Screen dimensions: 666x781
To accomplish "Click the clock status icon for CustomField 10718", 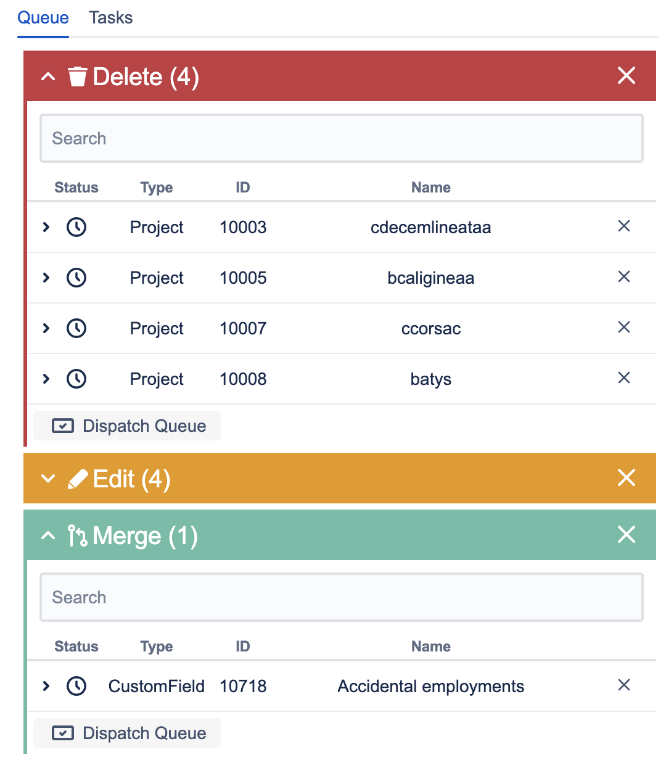I will click(x=76, y=686).
